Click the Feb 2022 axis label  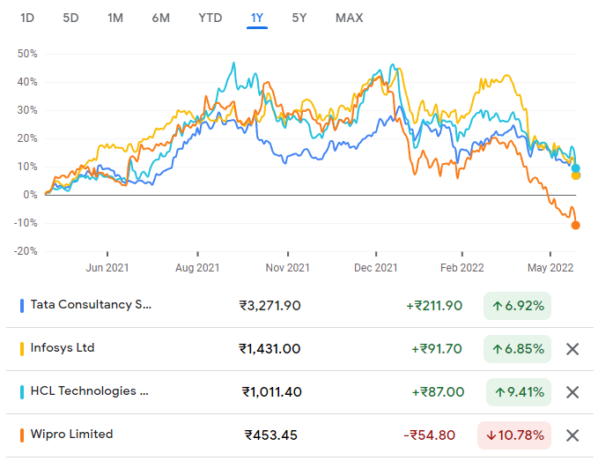[x=461, y=268]
